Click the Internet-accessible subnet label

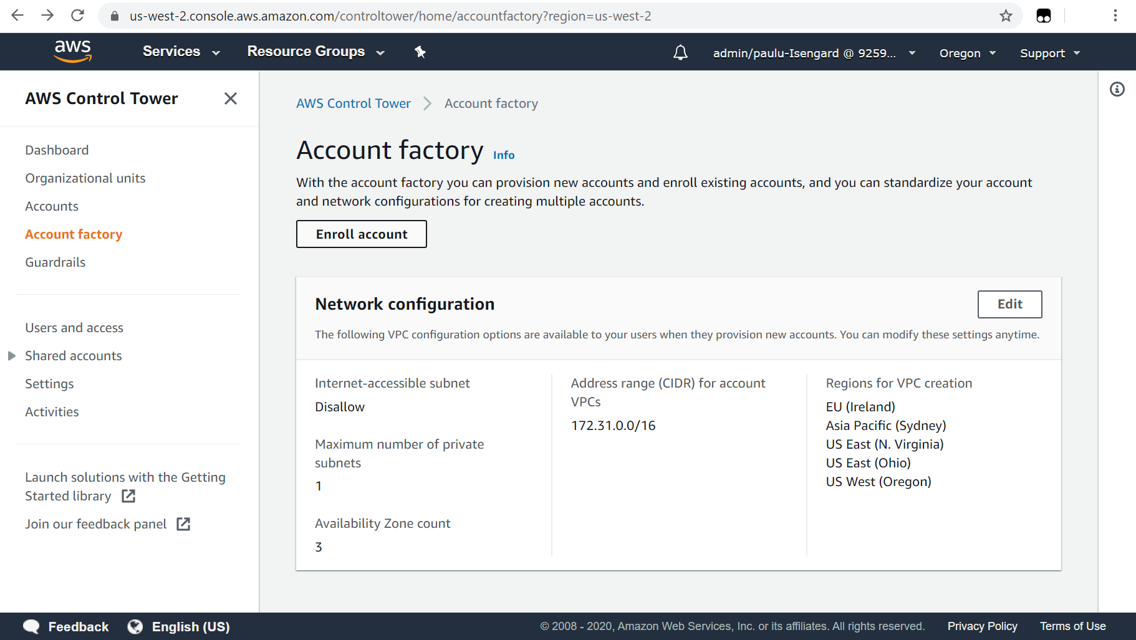tap(392, 383)
